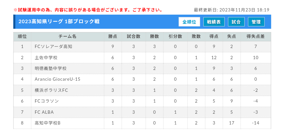Click the チーム名 column header
The image size is (283, 132).
pos(67,37)
